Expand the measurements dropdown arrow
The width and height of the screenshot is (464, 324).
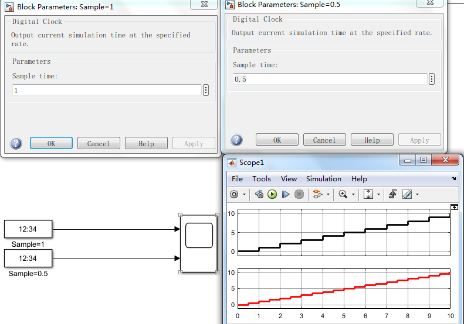click(x=417, y=195)
